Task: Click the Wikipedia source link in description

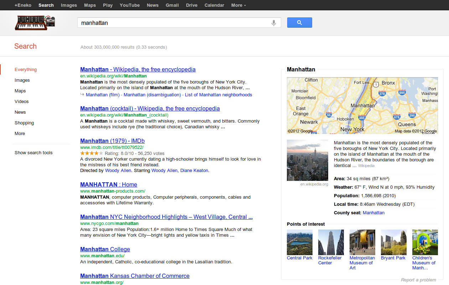Action: coord(366,166)
